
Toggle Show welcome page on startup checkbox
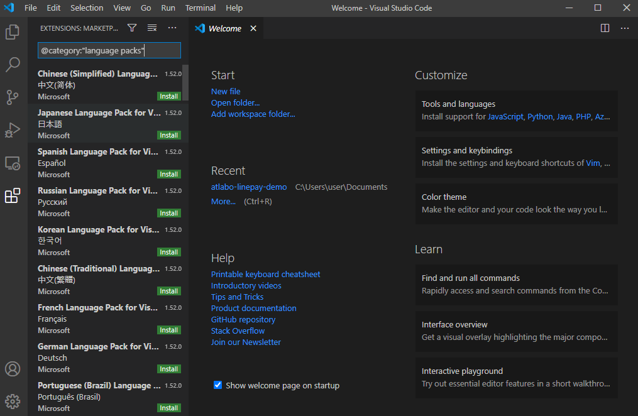click(217, 385)
